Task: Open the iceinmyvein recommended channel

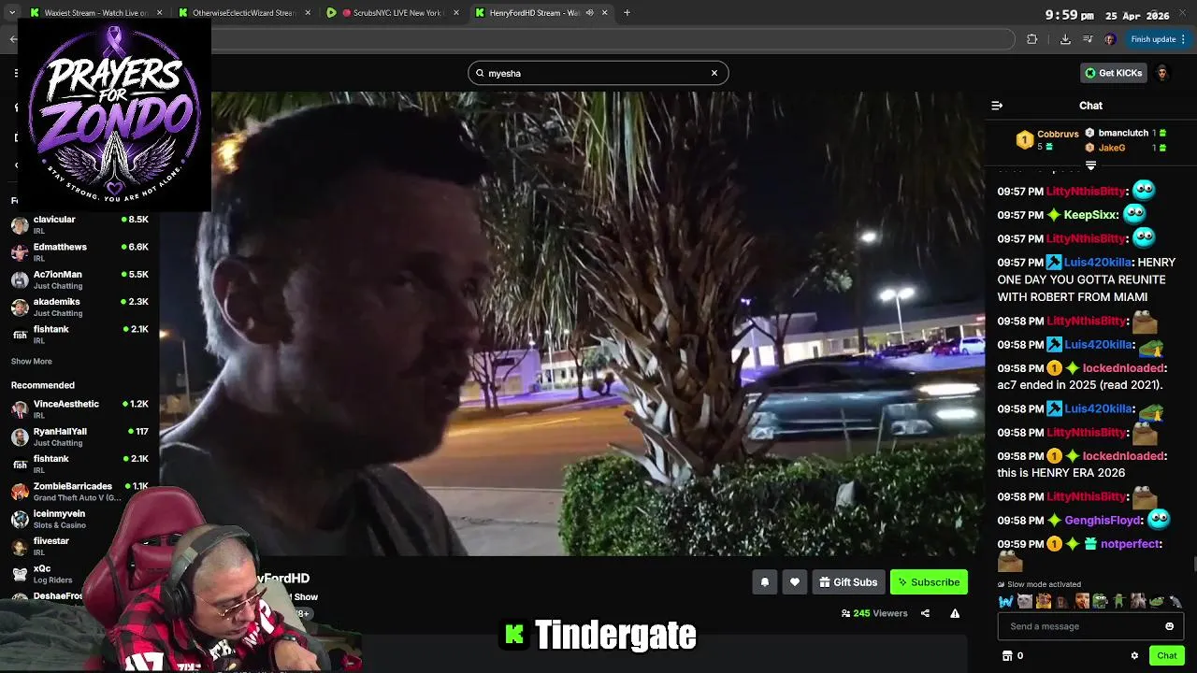Action: [79, 519]
